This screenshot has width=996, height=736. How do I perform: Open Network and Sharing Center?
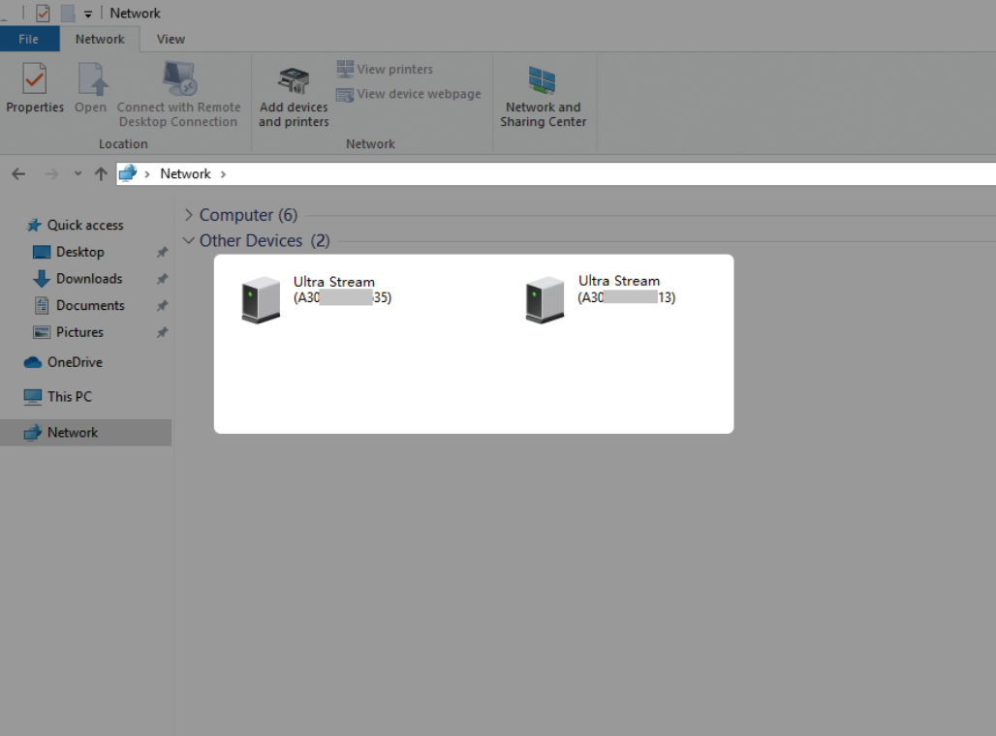tap(544, 97)
